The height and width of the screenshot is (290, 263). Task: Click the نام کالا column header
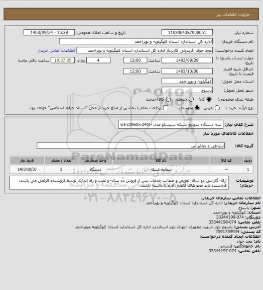point(161,160)
